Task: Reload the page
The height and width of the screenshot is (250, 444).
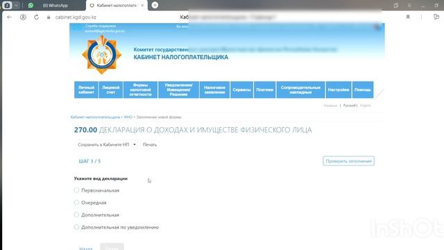Action: [37, 17]
